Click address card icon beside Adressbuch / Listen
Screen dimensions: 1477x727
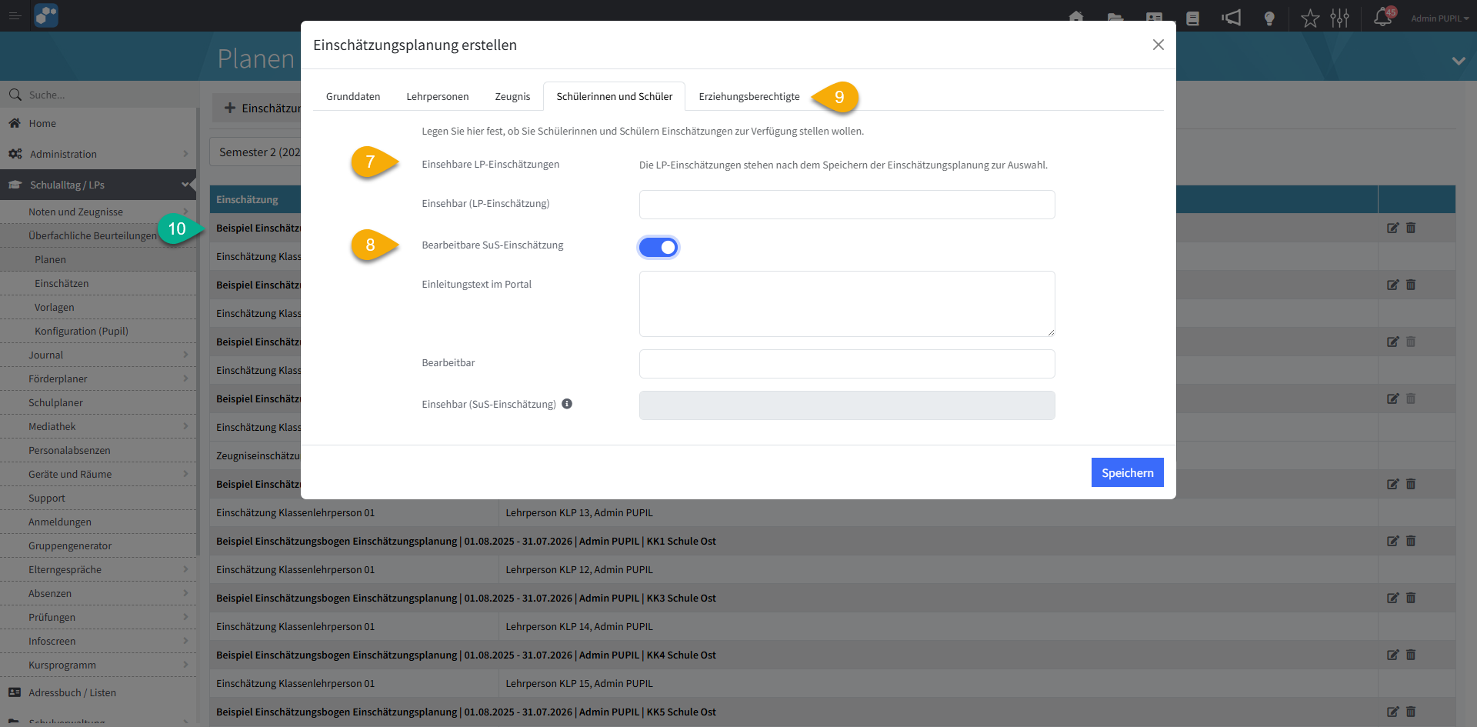tap(15, 692)
